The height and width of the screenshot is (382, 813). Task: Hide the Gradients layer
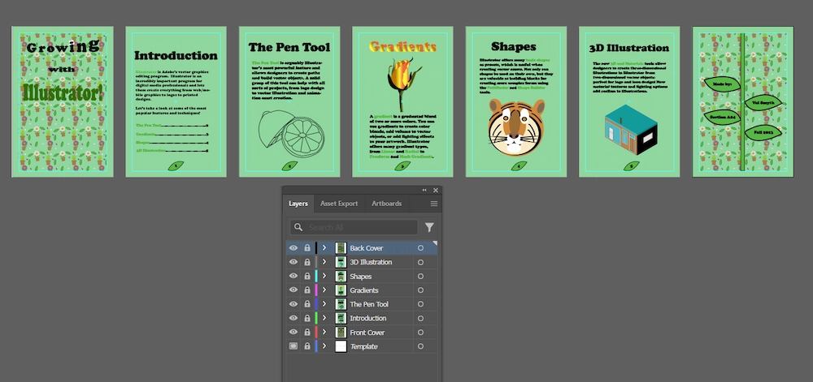pos(293,290)
